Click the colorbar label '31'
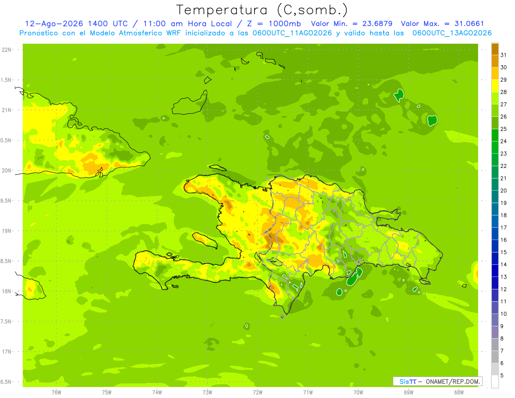 (504, 55)
